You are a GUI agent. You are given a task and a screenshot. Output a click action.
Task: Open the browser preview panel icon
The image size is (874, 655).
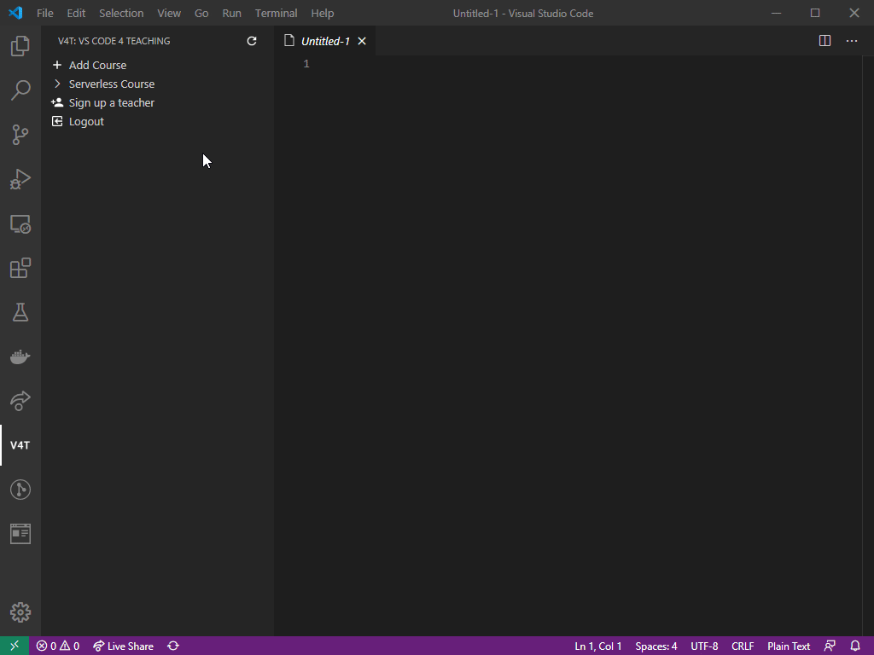pos(20,534)
